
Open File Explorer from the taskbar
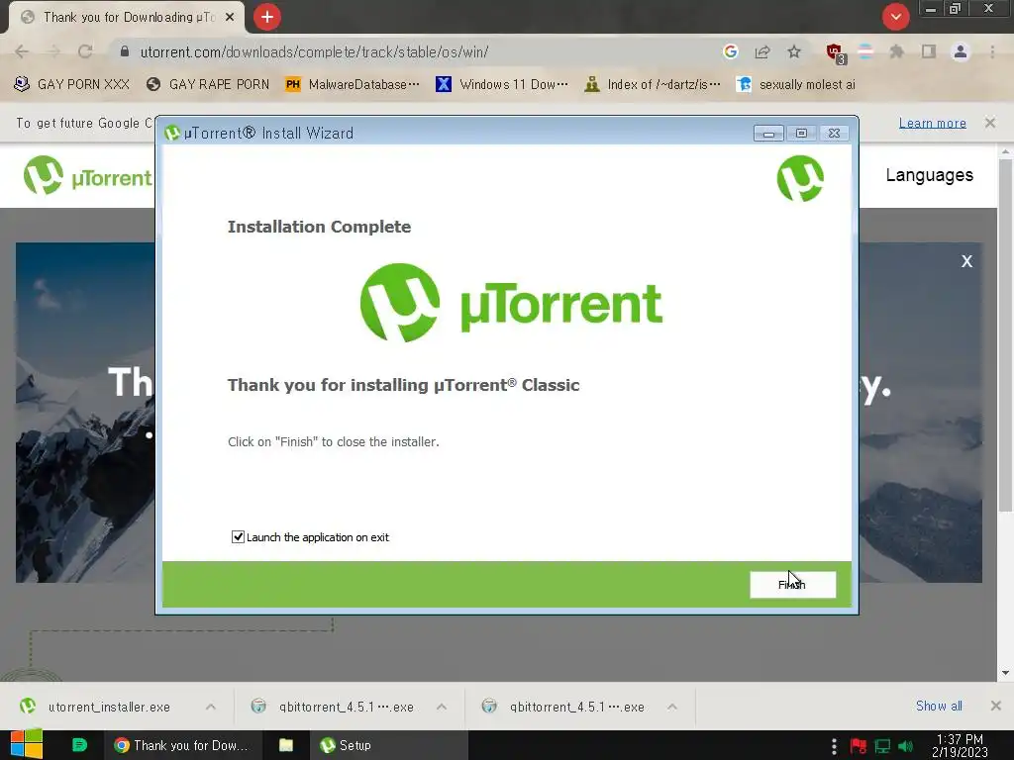click(286, 745)
